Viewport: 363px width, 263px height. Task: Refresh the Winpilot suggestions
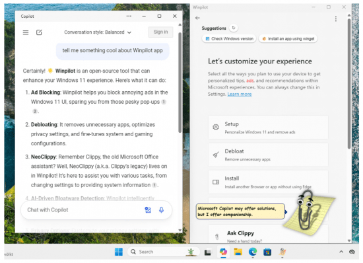[234, 28]
